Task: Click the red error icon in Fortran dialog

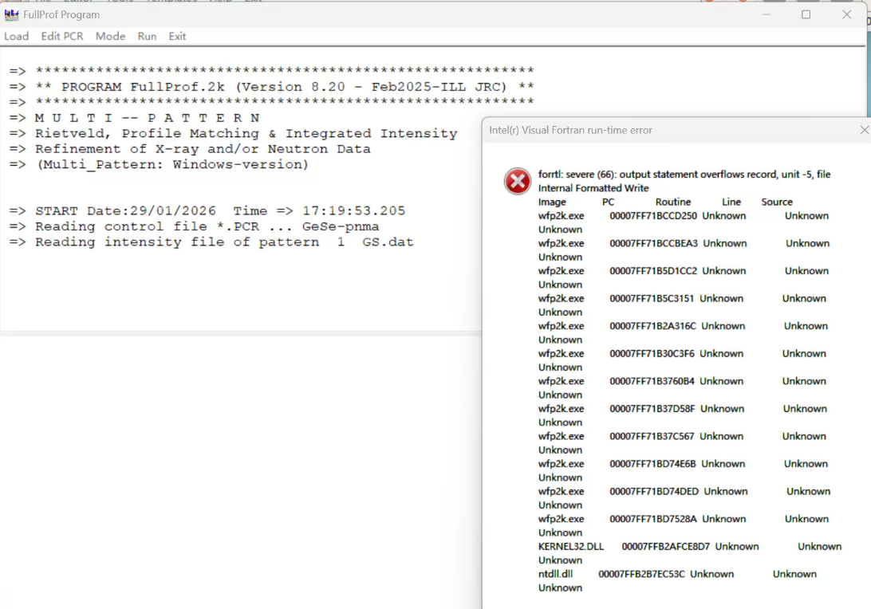Action: pyautogui.click(x=517, y=182)
